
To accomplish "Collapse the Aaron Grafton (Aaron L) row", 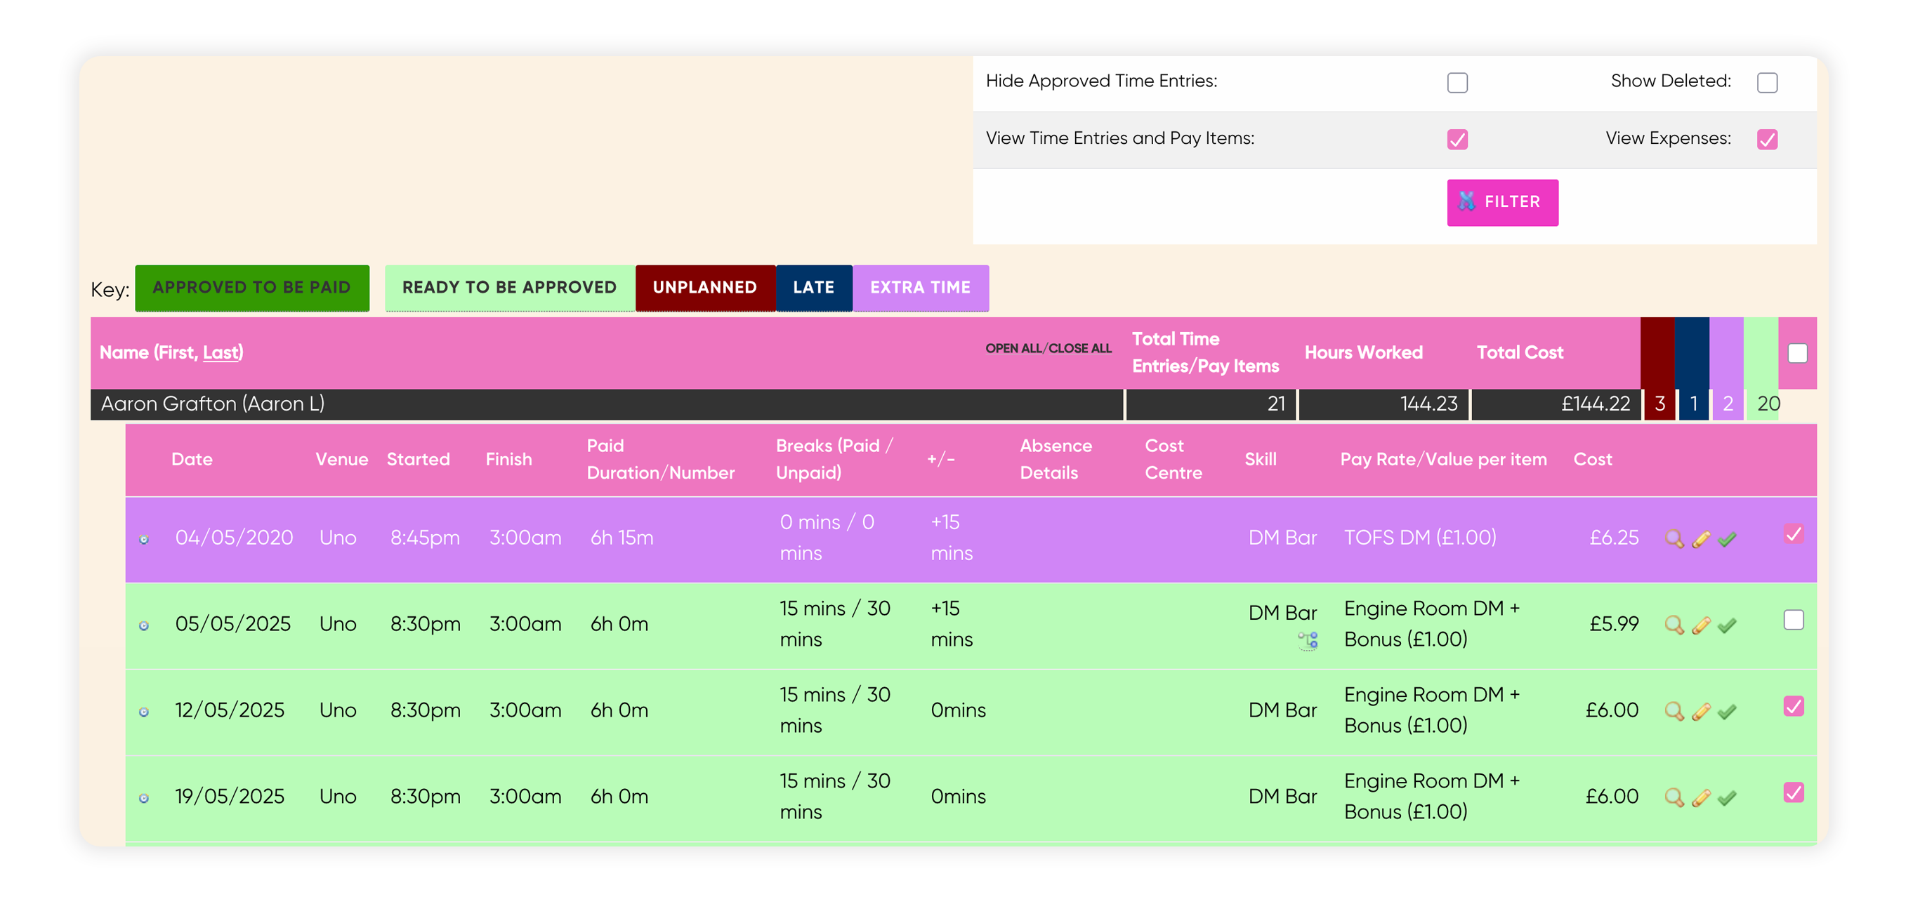I will [x=607, y=404].
